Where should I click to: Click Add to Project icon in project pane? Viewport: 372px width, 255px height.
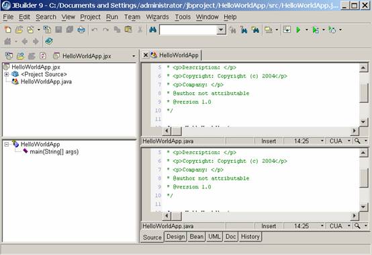9,56
